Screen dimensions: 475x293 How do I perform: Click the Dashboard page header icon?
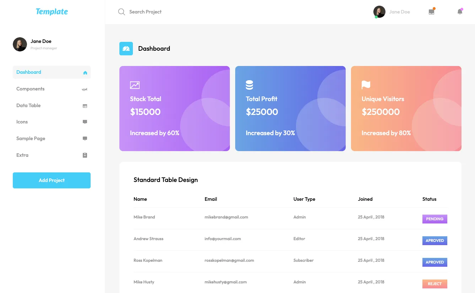click(126, 48)
